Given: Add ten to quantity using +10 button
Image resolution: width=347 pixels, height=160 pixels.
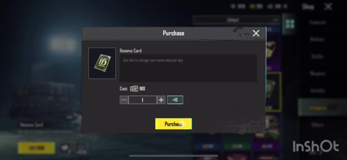Looking at the screenshot, I should click(175, 100).
